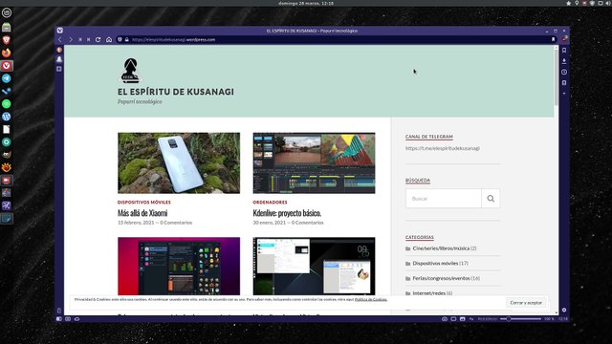Open the Bookmarks panel
The height and width of the screenshot is (344, 612).
564,51
